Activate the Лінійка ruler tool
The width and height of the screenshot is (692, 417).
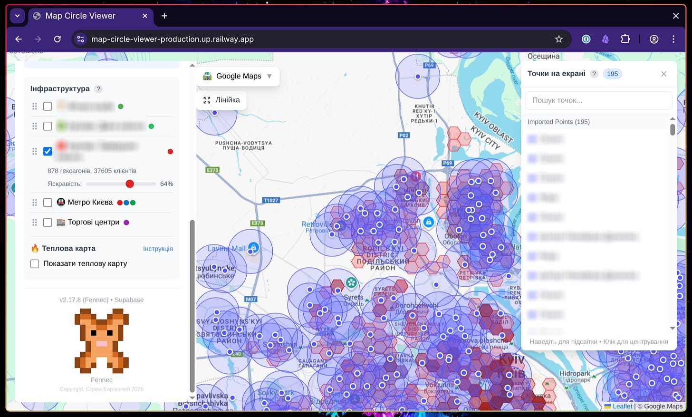(221, 100)
